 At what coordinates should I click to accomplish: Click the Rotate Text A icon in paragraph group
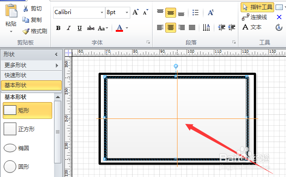(x=211, y=13)
